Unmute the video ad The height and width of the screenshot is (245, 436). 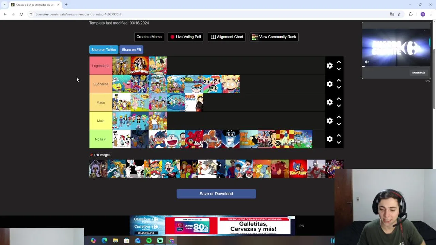[367, 62]
